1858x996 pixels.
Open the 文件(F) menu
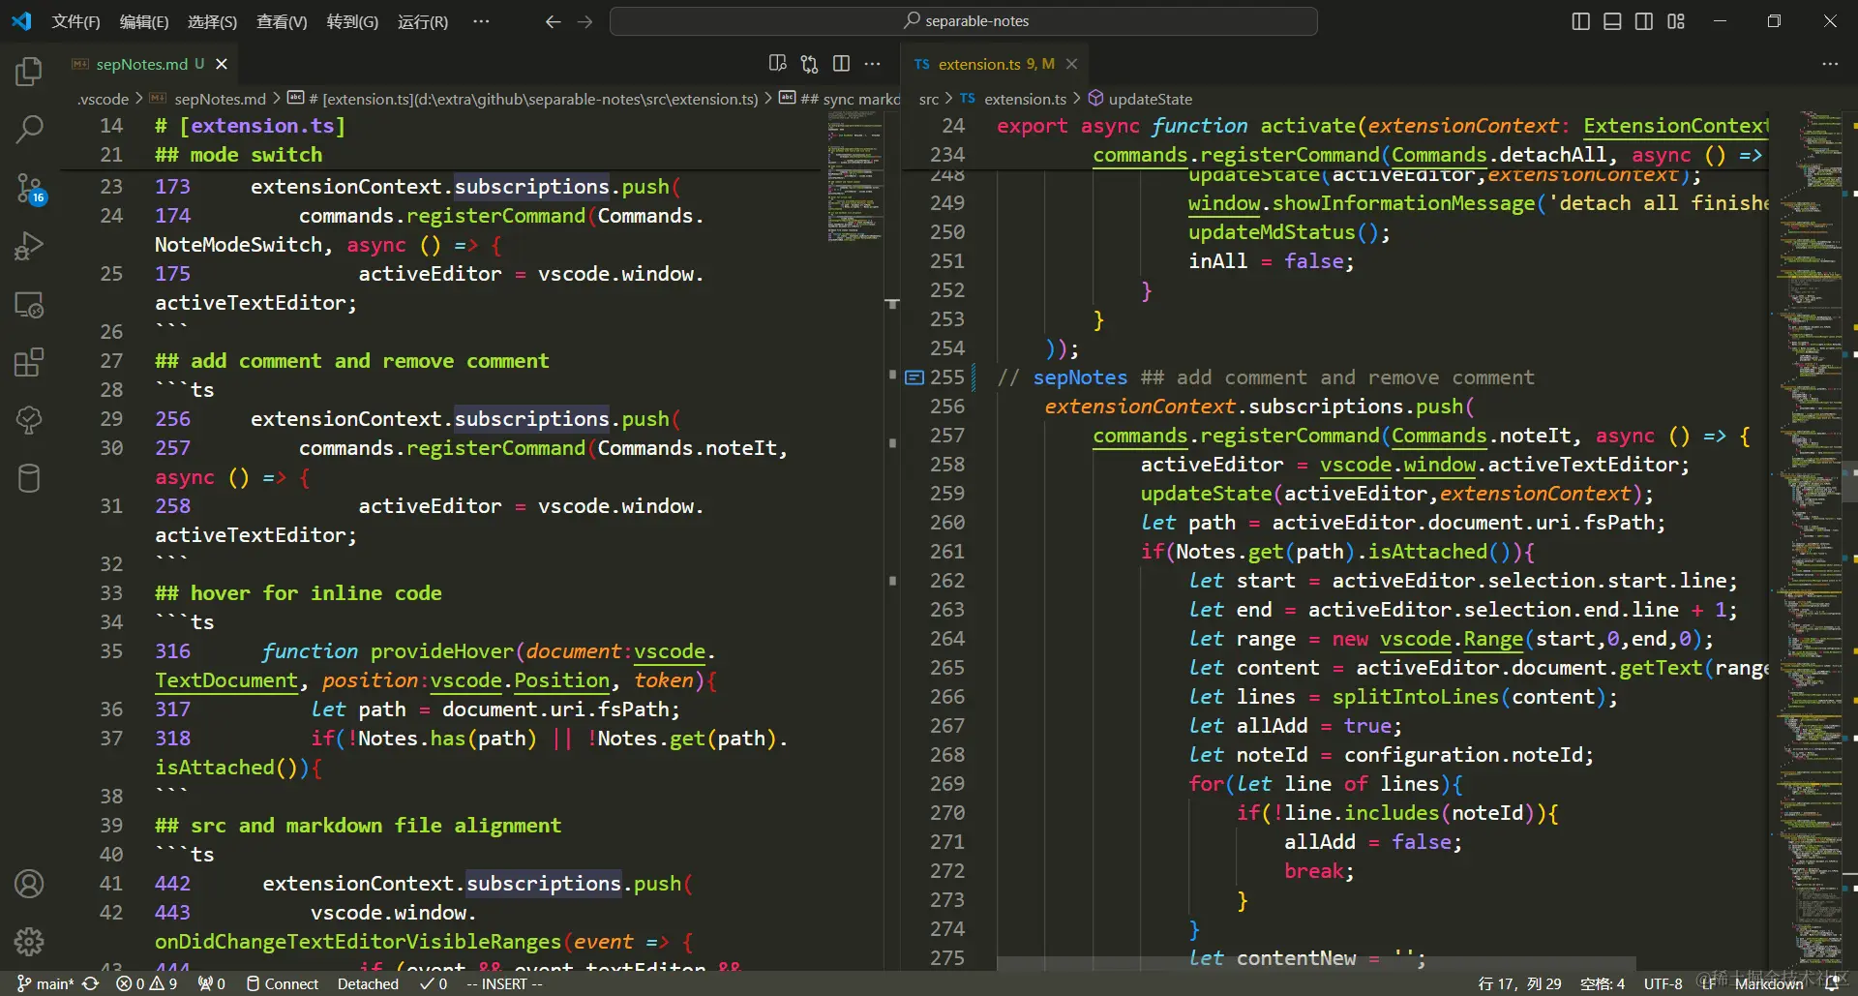click(x=75, y=21)
